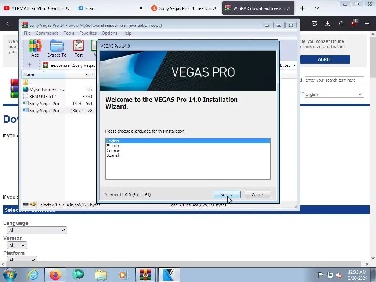
Task: Click Action Center flag tray icon
Action: [321, 275]
